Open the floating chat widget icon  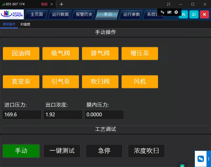click(x=201, y=159)
